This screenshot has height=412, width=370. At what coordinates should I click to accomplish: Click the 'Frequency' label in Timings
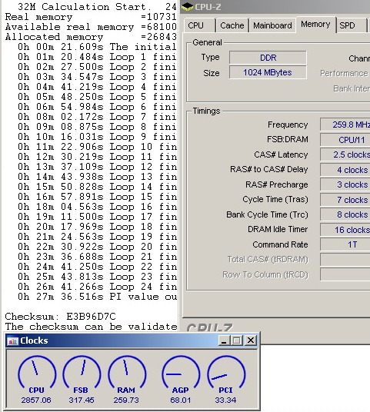point(288,125)
